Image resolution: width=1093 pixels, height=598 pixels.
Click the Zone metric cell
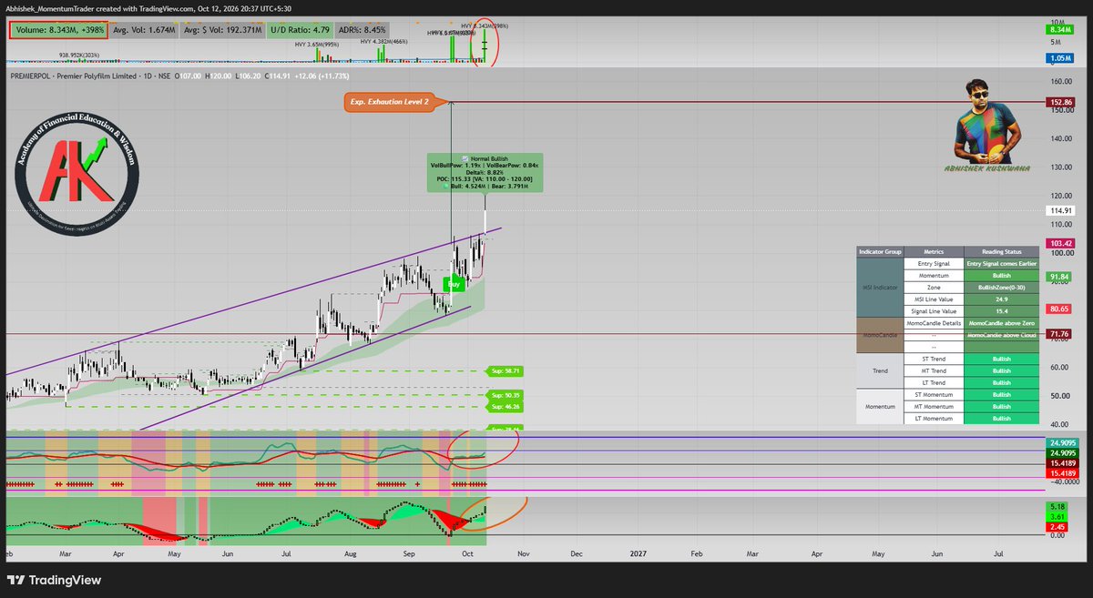(934, 288)
